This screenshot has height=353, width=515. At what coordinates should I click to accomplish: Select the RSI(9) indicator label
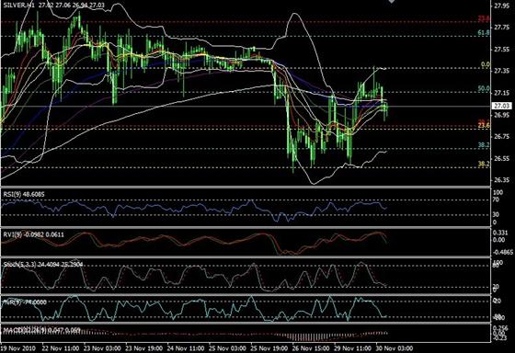[x=12, y=194]
